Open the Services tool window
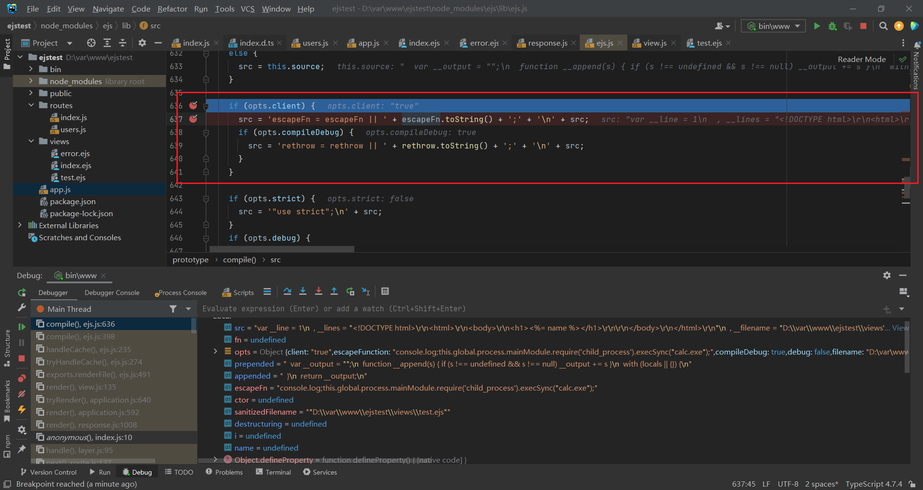The height and width of the screenshot is (490, 923). tap(320, 472)
